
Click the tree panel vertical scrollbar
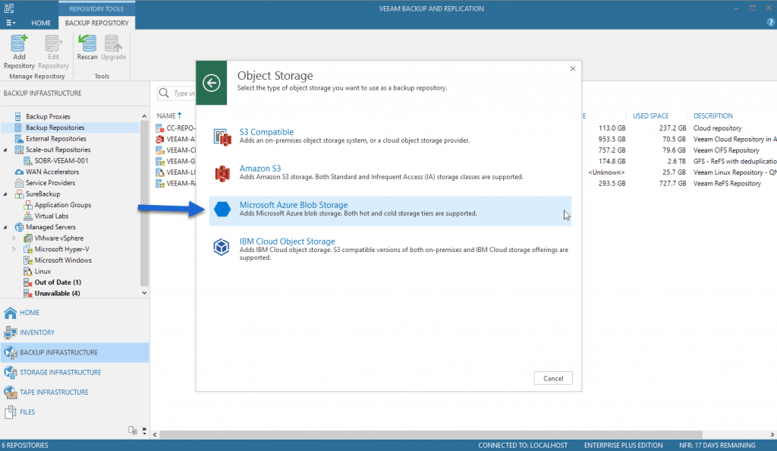(144, 203)
